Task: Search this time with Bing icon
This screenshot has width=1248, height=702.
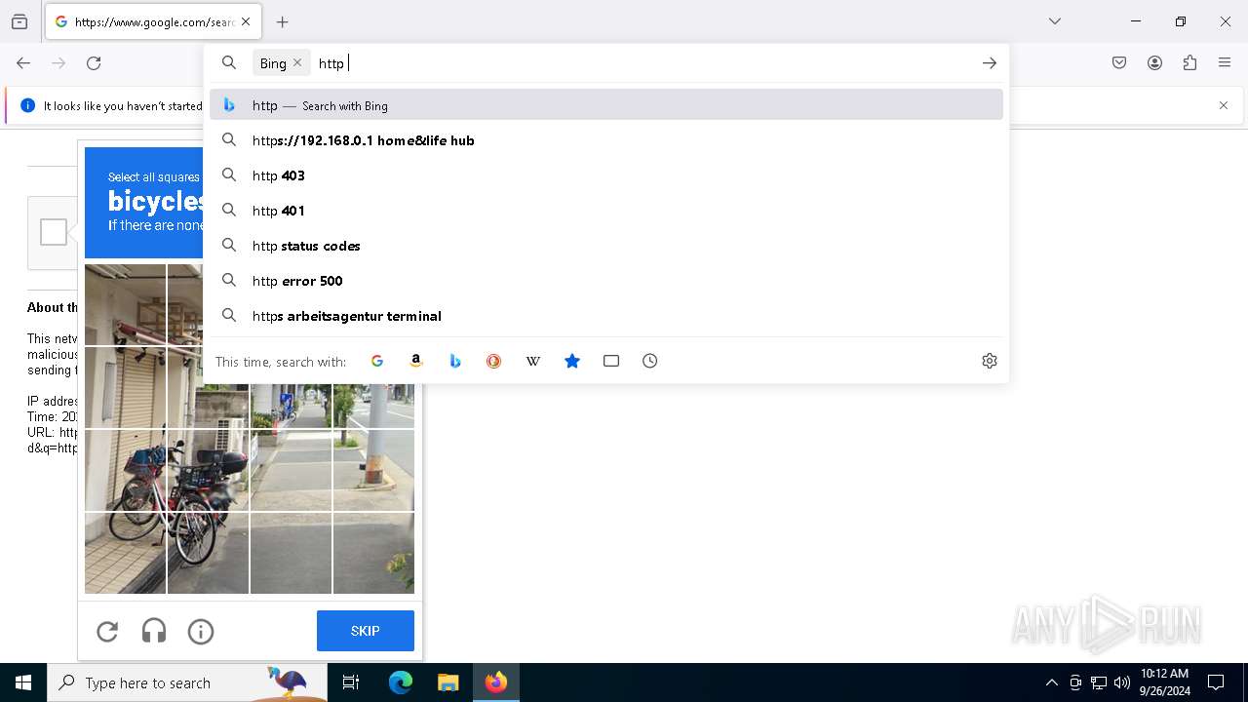Action: click(455, 361)
